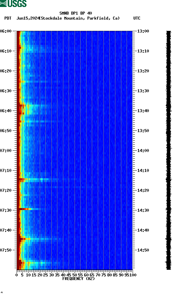Click the seismic event band near 07:30
Image resolution: width=183 pixels, height=296 pixels.
pyautogui.click(x=31, y=209)
